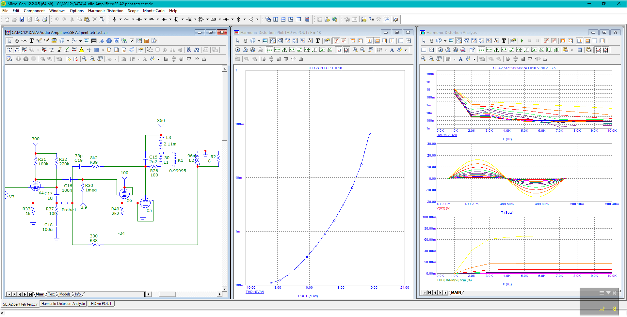627x317 pixels.
Task: Click the Print icon in the main toolbar
Action: coord(44,19)
